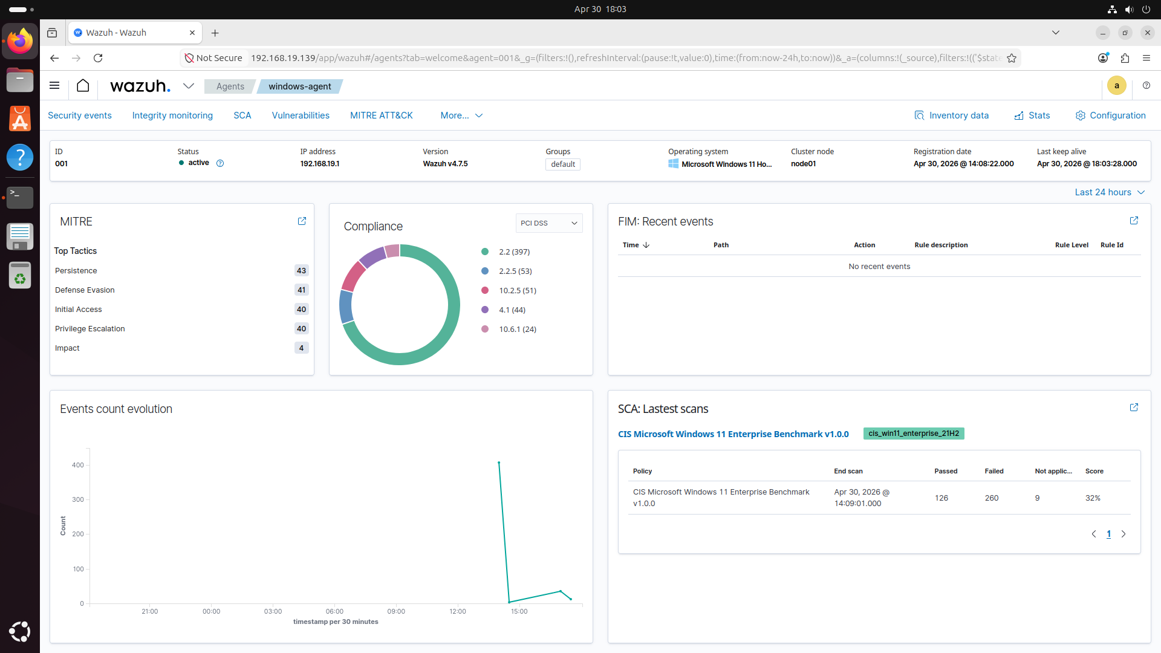Open Firefox View recent browsing
Viewport: 1161px width, 653px height.
point(52,33)
